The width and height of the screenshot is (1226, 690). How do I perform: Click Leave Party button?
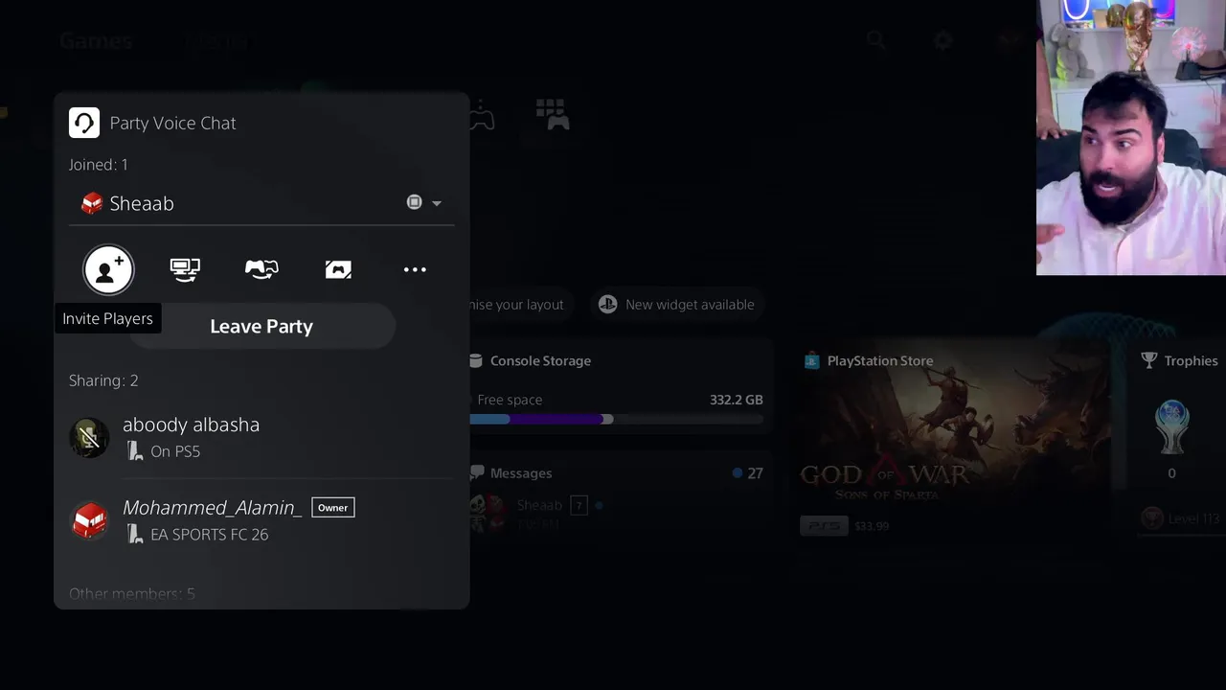coord(261,327)
